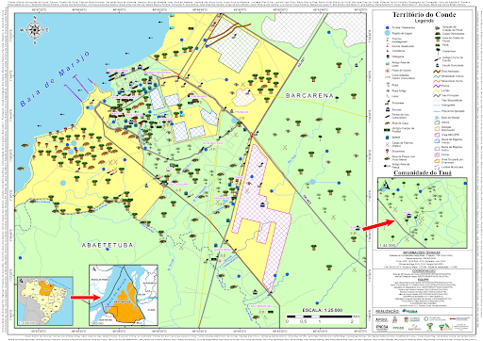The width and height of the screenshot is (483, 341).
Task: Select the yellow zigzag line legend symbol
Action: [x=437, y=90]
